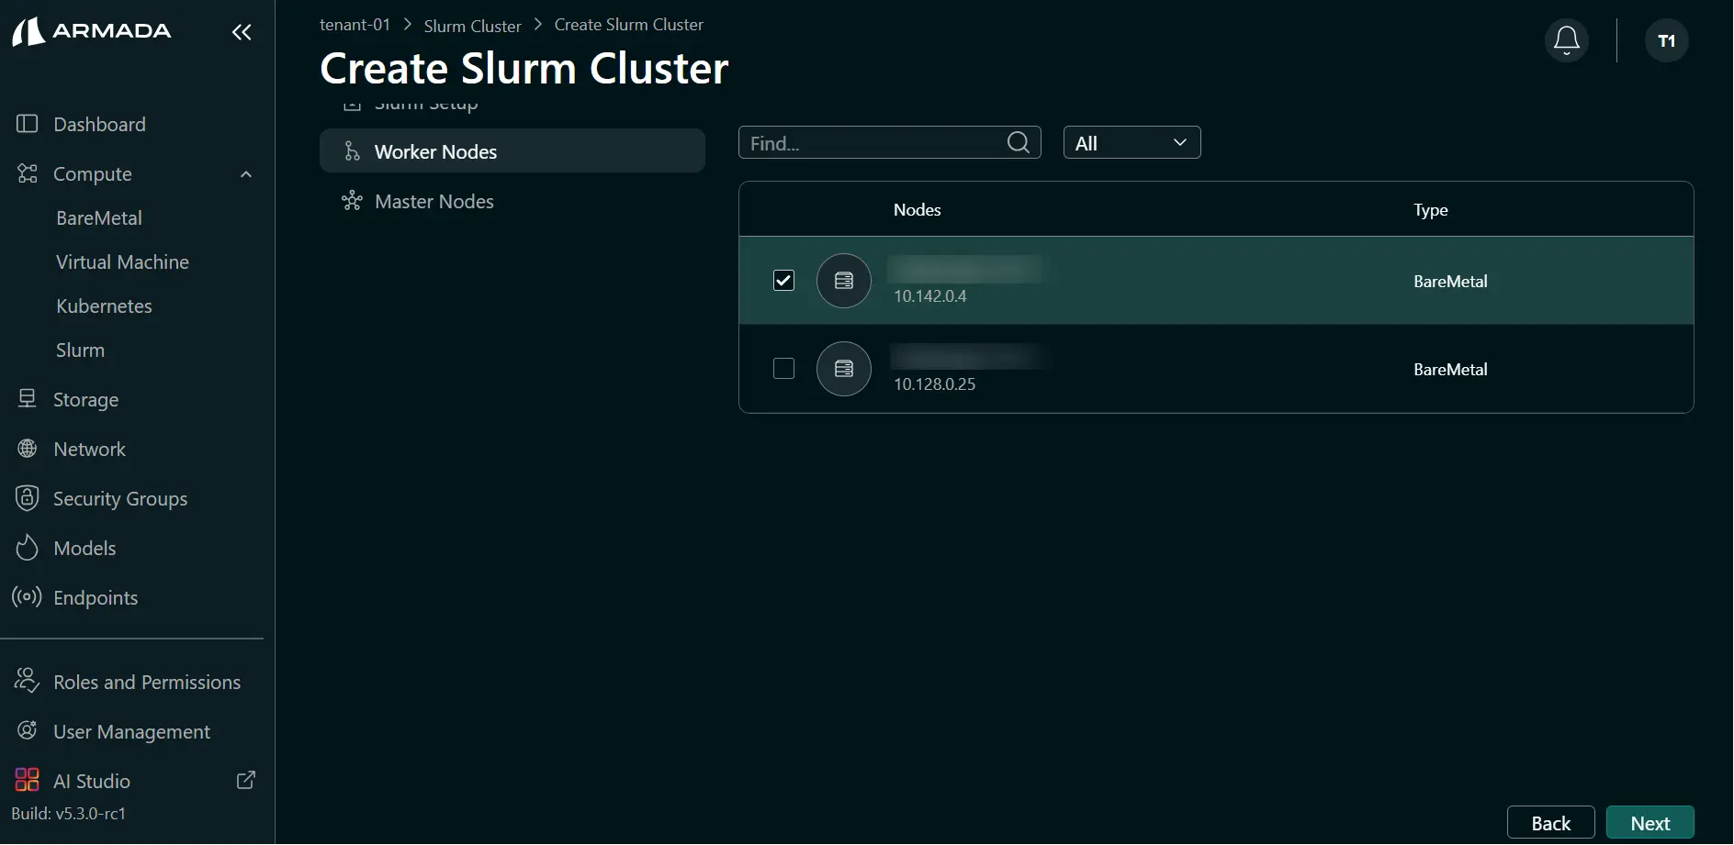The height and width of the screenshot is (845, 1734).
Task: Open the Endpoints page
Action: pos(96,598)
